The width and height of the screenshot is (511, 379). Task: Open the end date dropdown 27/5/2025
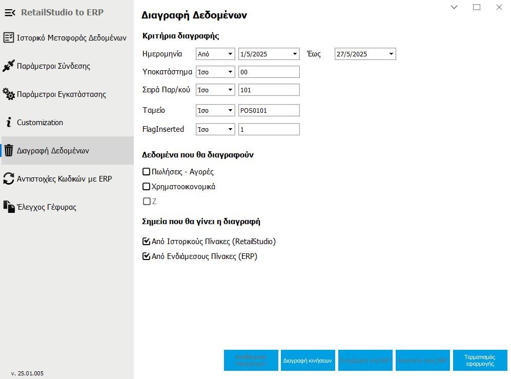click(391, 54)
